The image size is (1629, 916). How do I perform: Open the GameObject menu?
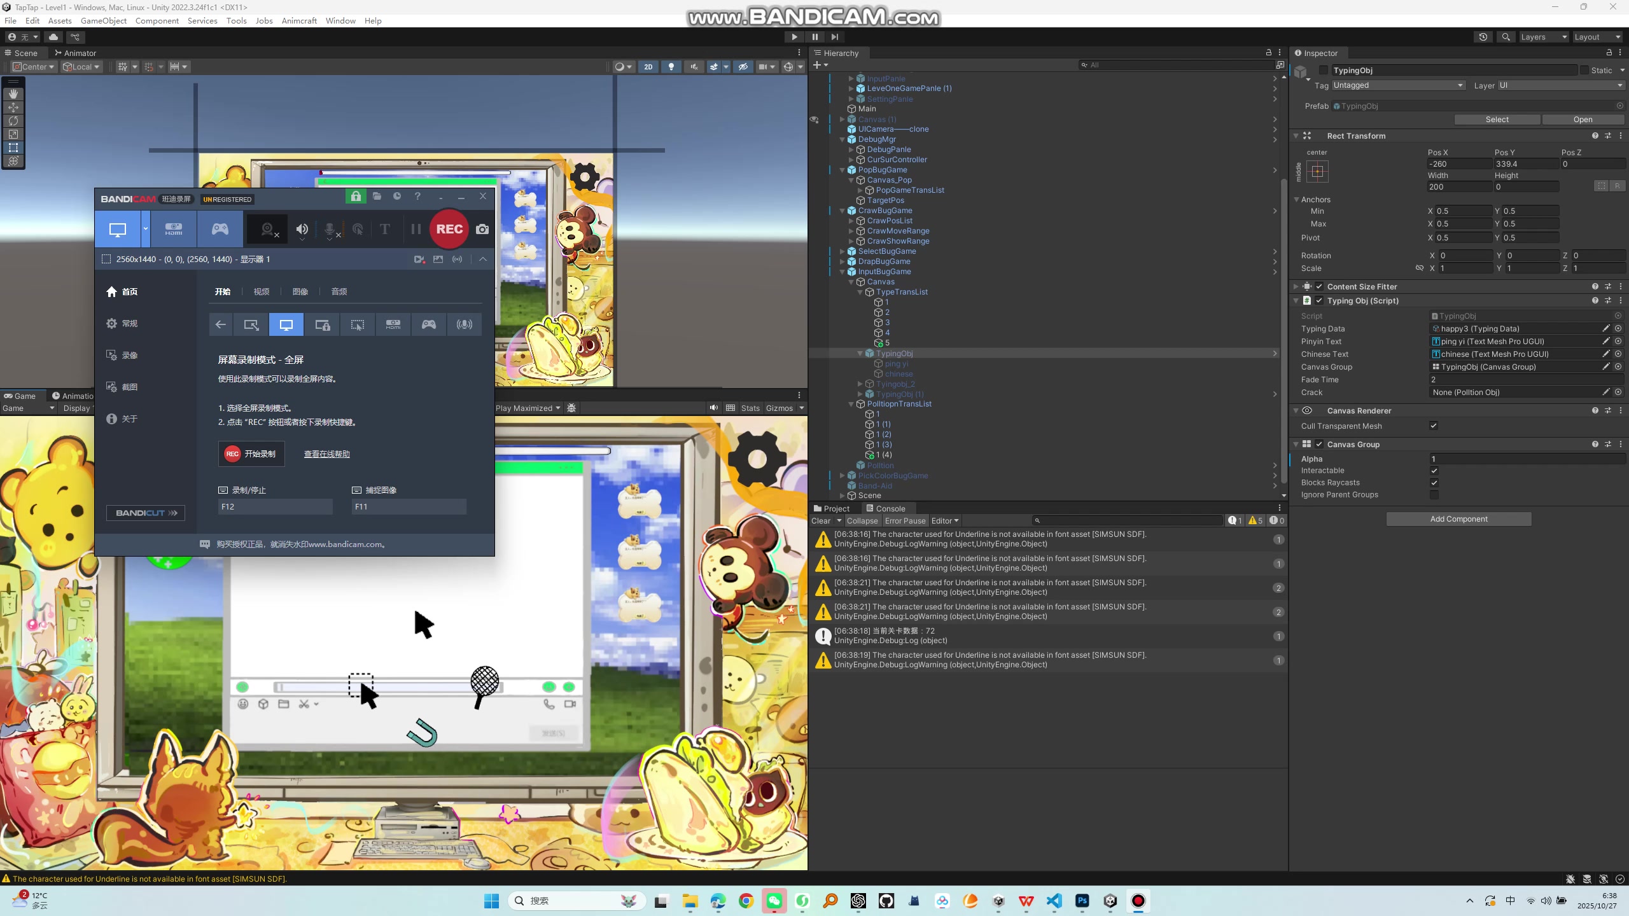click(x=104, y=20)
